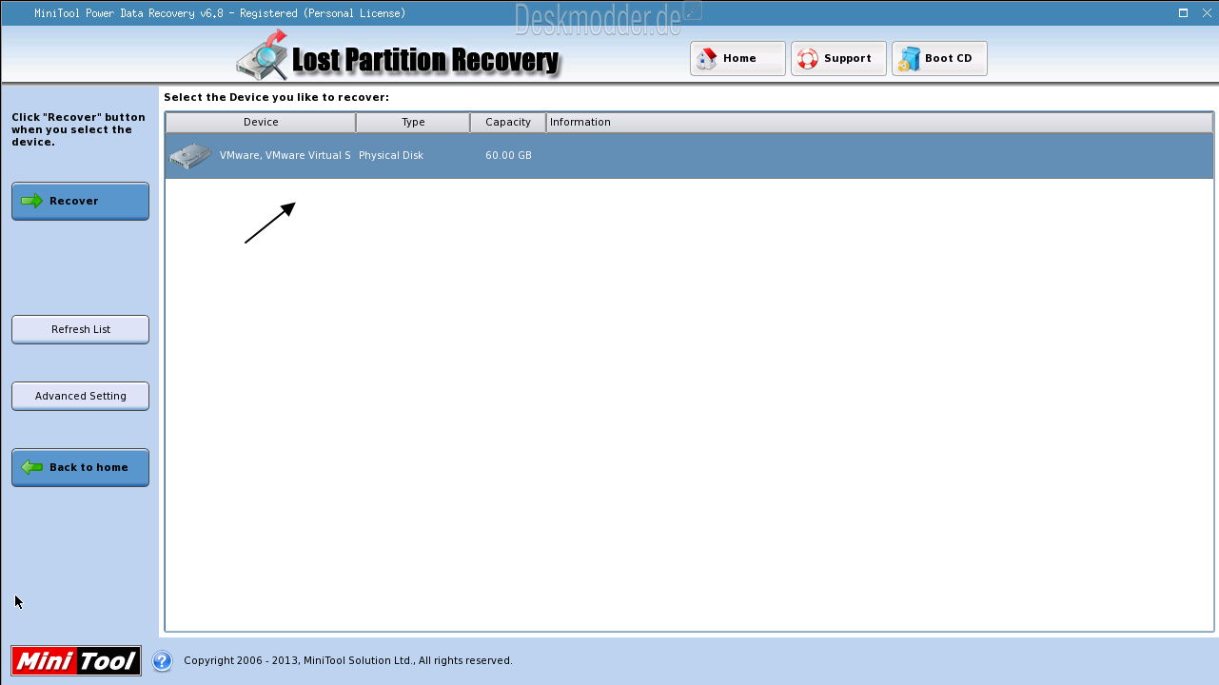Click the blue help question mark icon

point(162,660)
